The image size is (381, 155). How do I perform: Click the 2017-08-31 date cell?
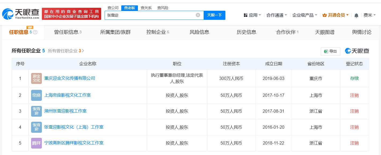pos(273,111)
